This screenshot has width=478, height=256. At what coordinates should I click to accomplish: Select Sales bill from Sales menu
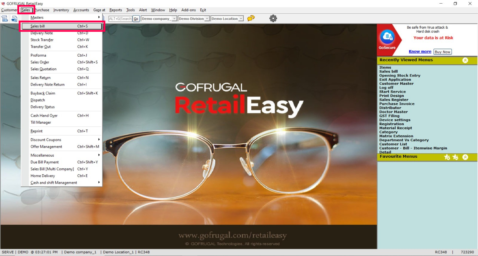62,26
